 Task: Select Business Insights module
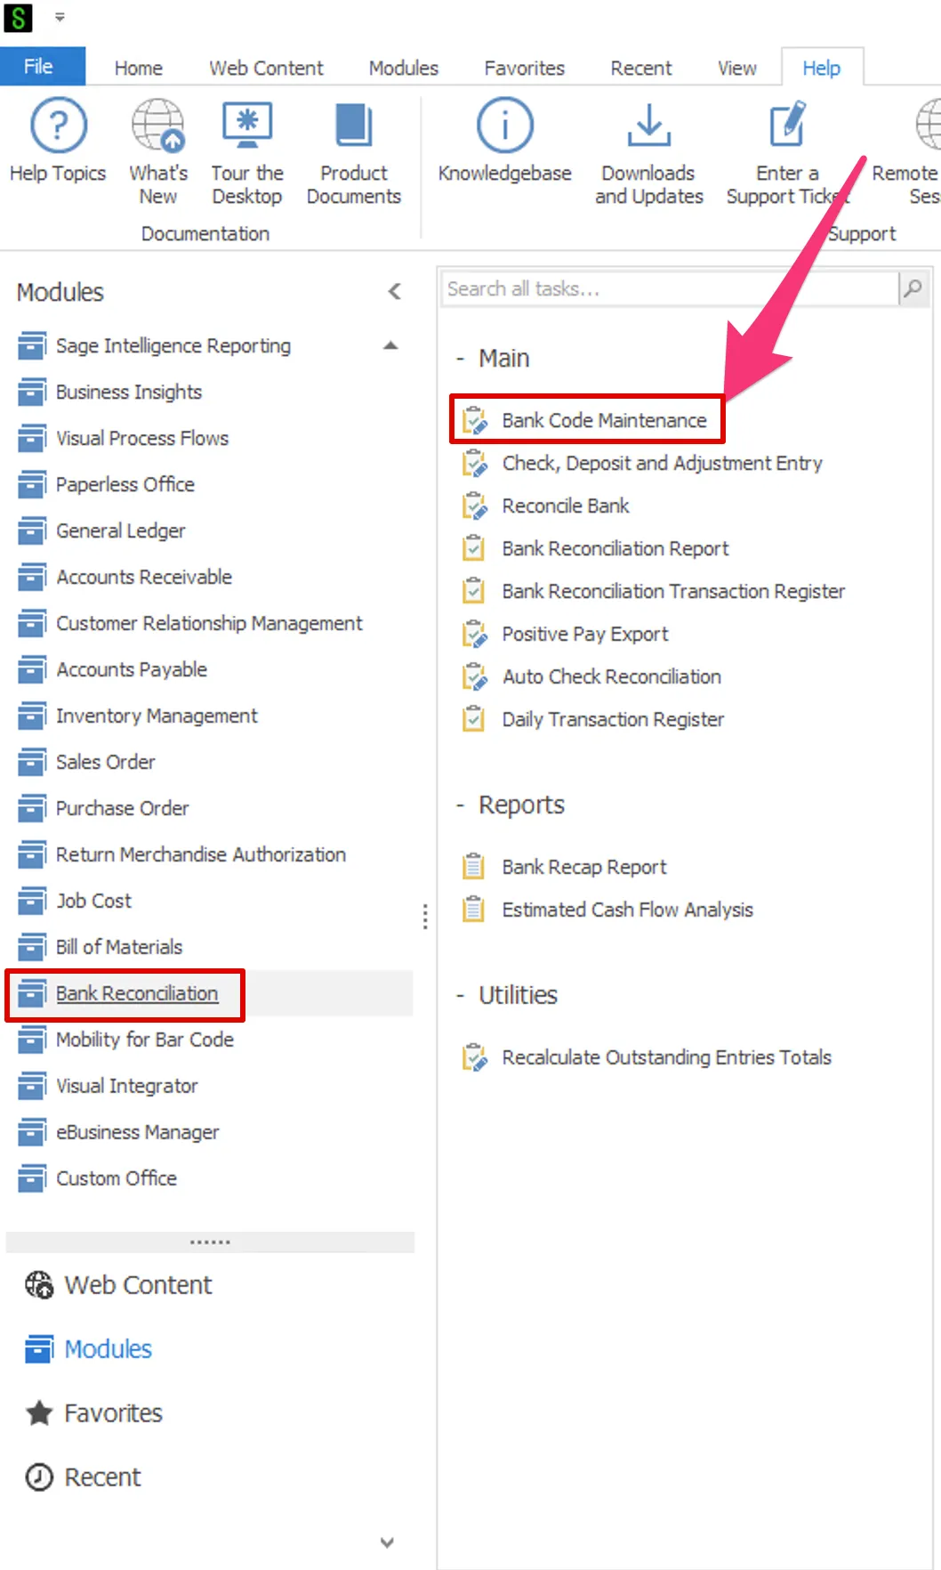(129, 392)
